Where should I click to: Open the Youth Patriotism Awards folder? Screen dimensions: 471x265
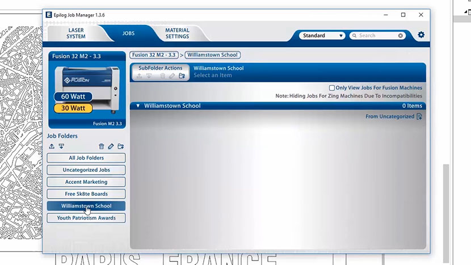point(86,218)
